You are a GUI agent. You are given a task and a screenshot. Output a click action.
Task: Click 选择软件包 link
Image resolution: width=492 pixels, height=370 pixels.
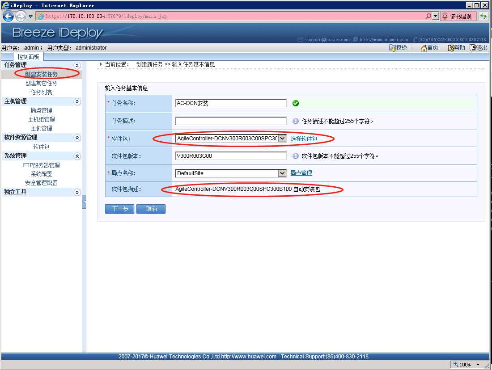pos(304,138)
